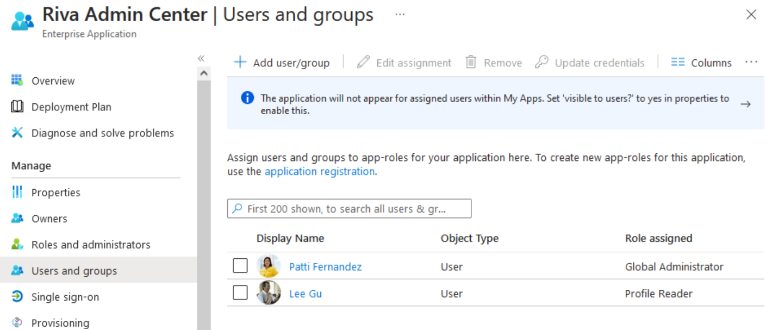Click the Manage section heading
Image resolution: width=772 pixels, height=330 pixels.
pyautogui.click(x=31, y=165)
